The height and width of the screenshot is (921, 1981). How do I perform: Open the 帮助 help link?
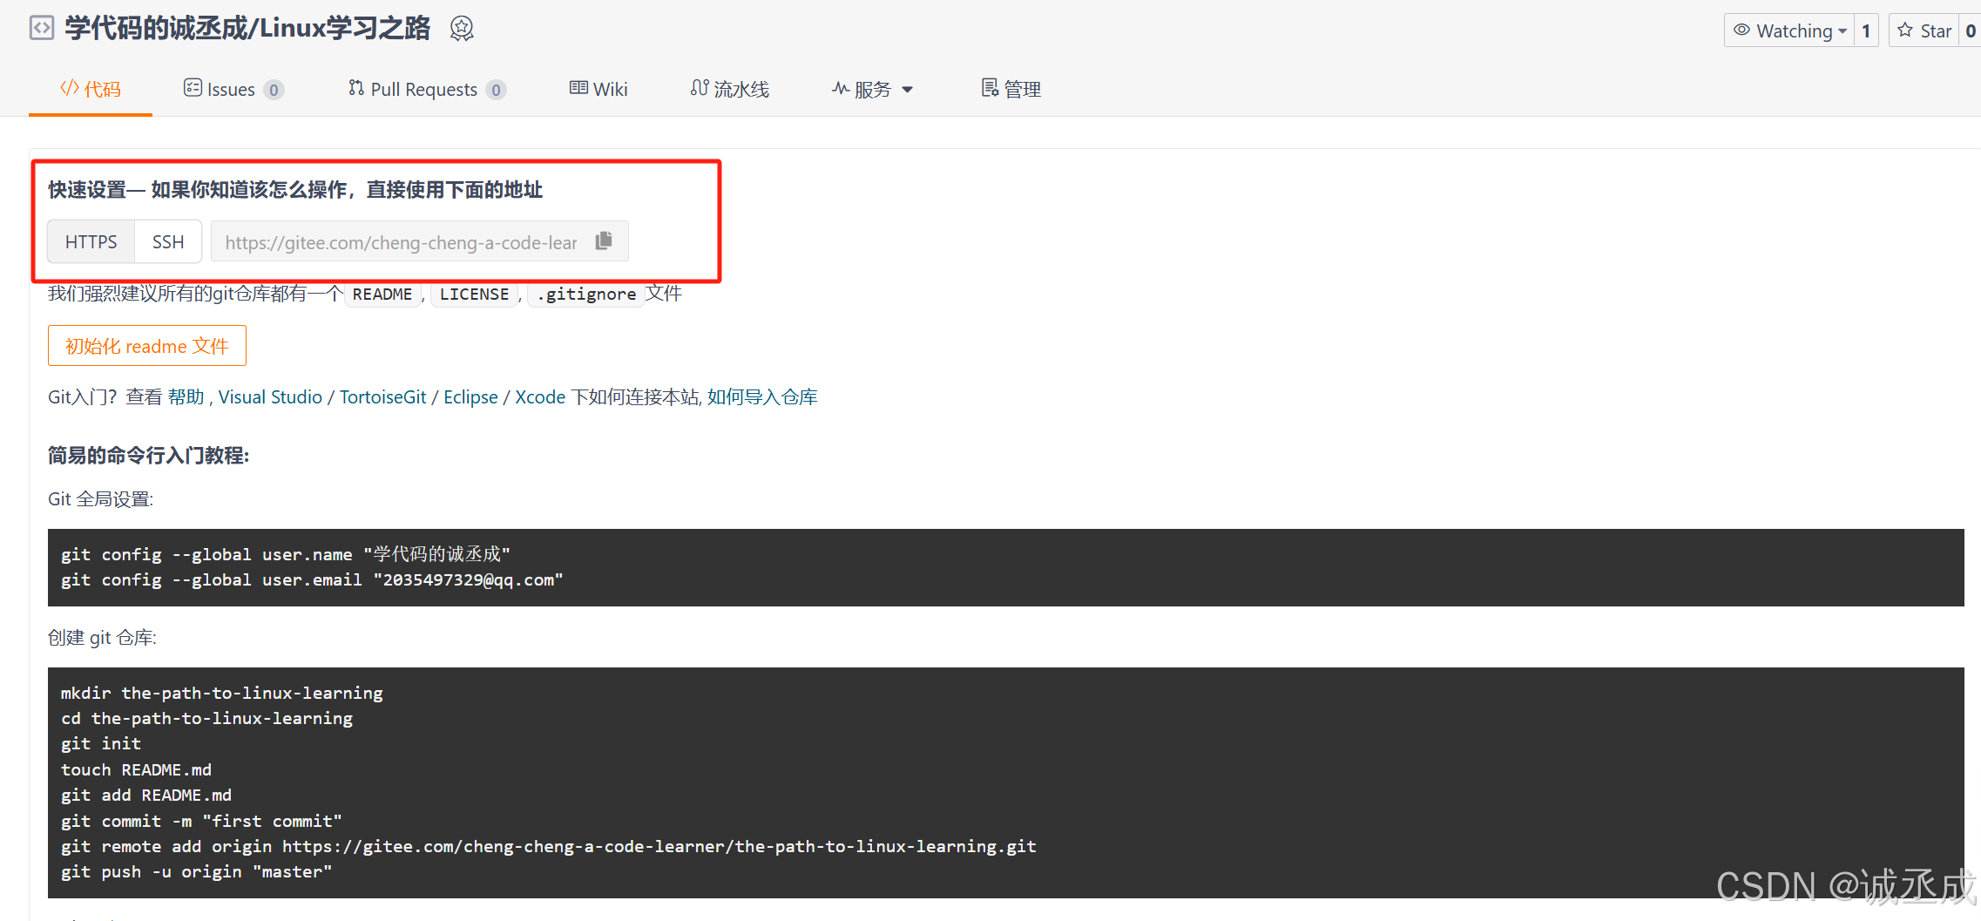[186, 397]
